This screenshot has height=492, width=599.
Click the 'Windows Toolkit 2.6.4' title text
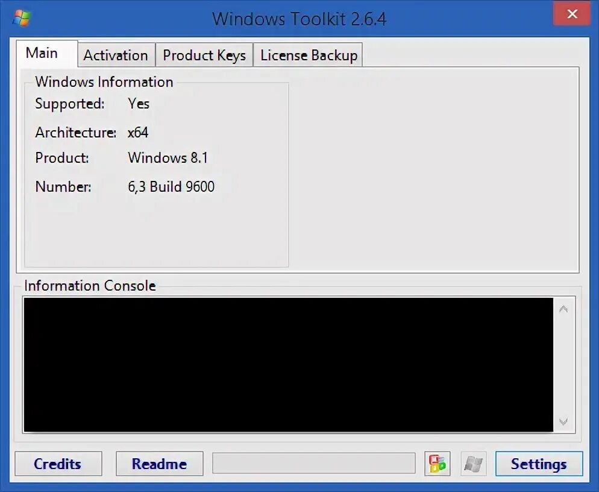(x=299, y=19)
